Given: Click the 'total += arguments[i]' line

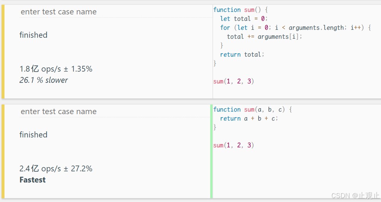Looking at the screenshot, I should (x=264, y=37).
